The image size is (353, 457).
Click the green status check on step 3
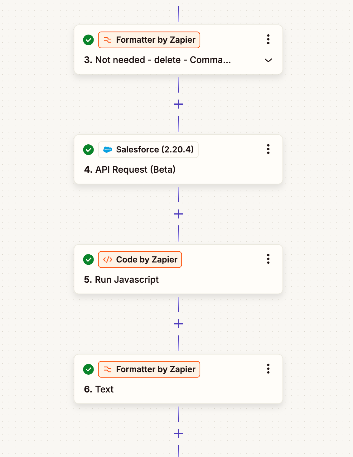[89, 40]
